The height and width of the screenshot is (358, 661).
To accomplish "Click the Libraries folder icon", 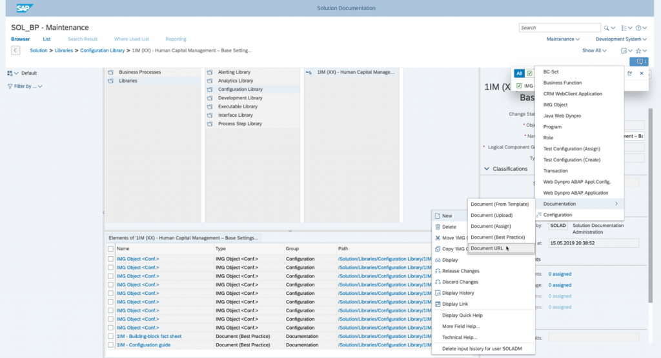I will pyautogui.click(x=111, y=81).
